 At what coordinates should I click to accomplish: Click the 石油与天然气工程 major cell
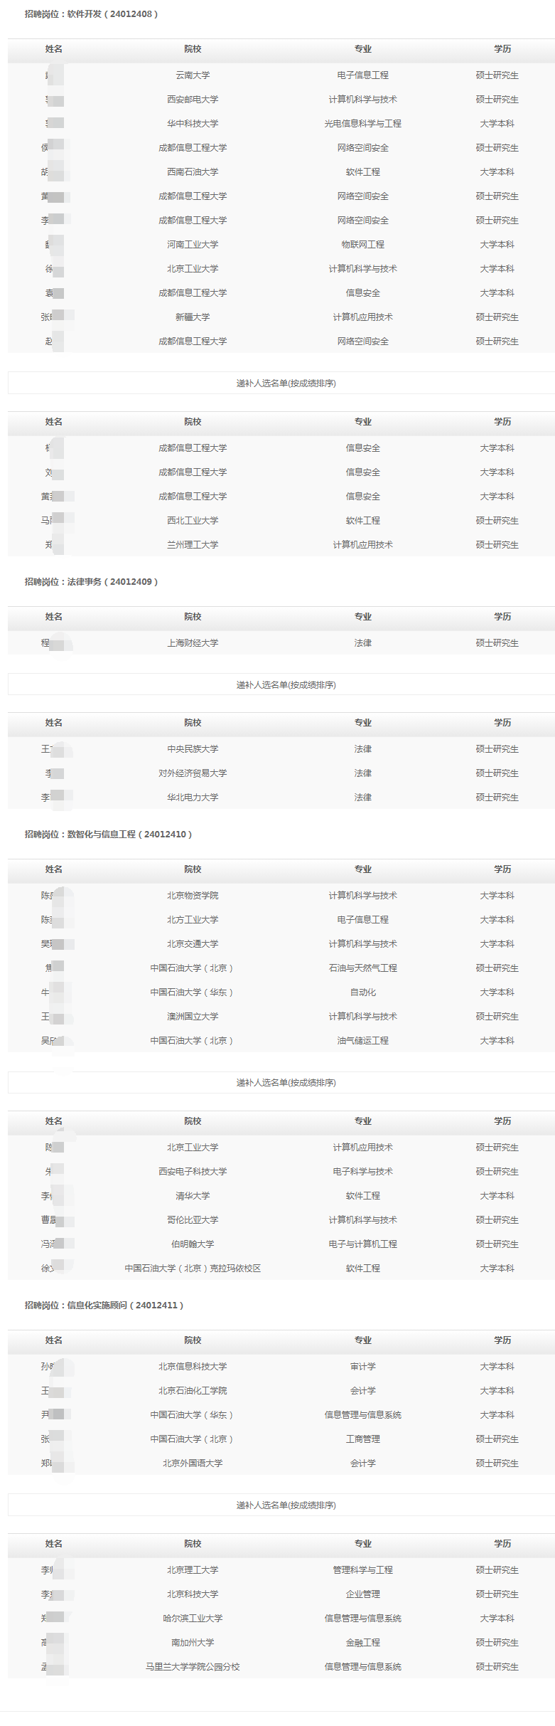[362, 968]
